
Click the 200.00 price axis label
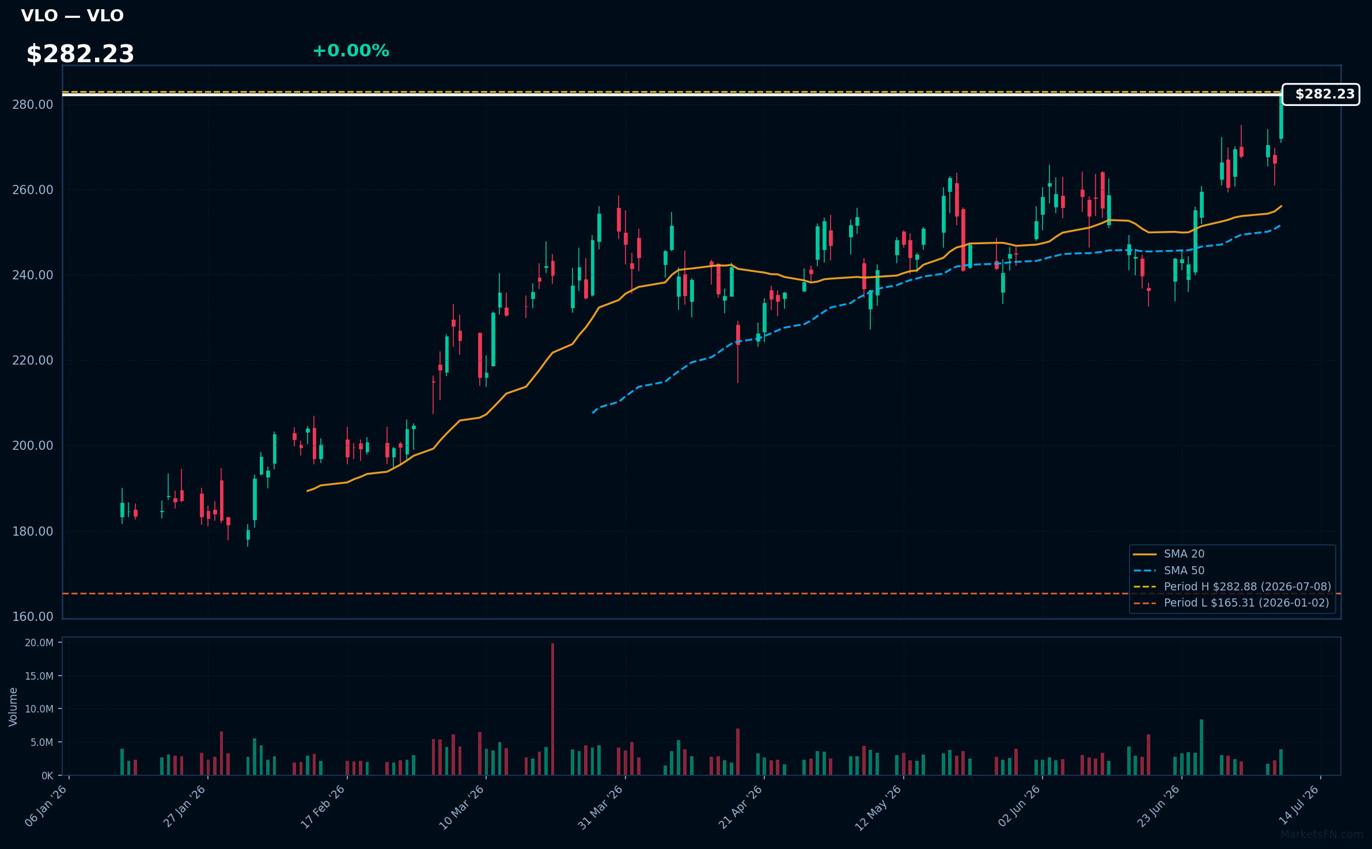(x=33, y=446)
